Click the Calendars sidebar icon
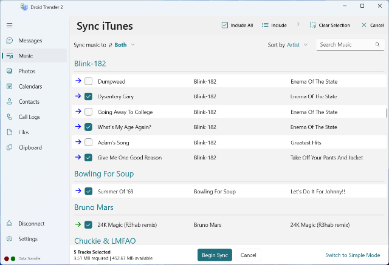Viewport: 389px width, 265px height. coord(10,86)
